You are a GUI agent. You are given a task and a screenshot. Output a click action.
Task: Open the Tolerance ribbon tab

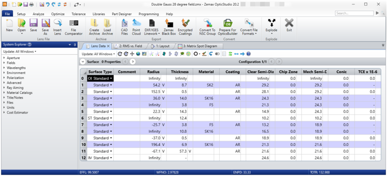coord(78,14)
